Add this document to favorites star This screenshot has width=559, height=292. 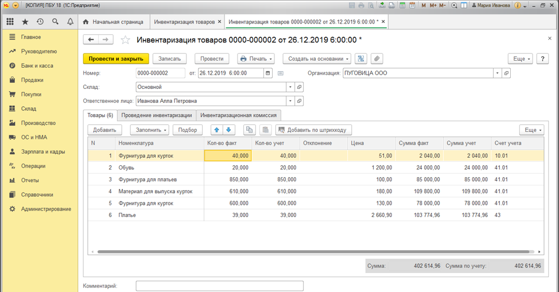click(126, 40)
